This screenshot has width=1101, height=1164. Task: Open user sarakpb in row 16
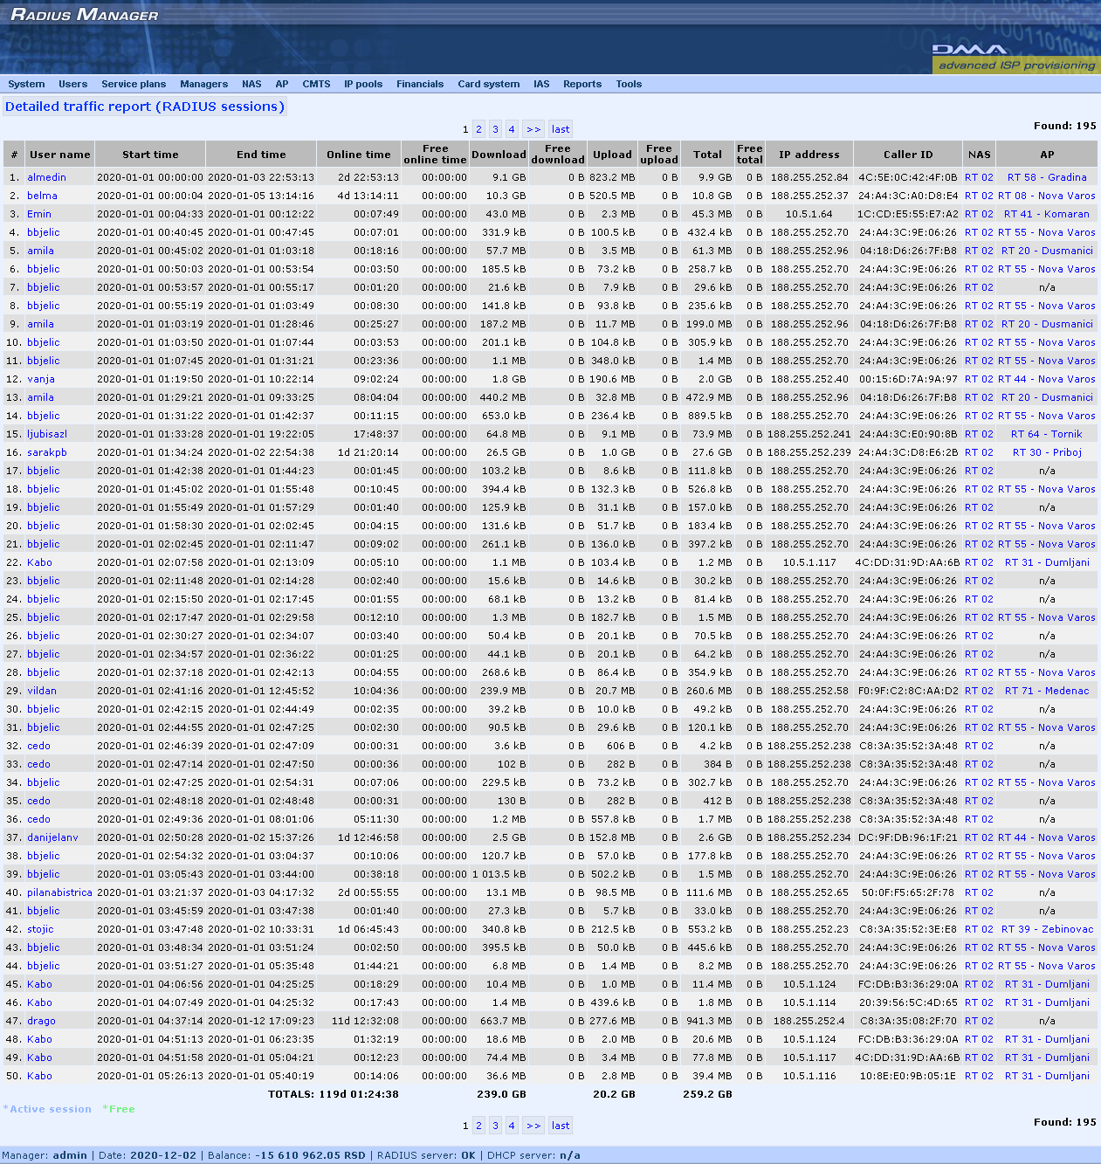coord(47,452)
